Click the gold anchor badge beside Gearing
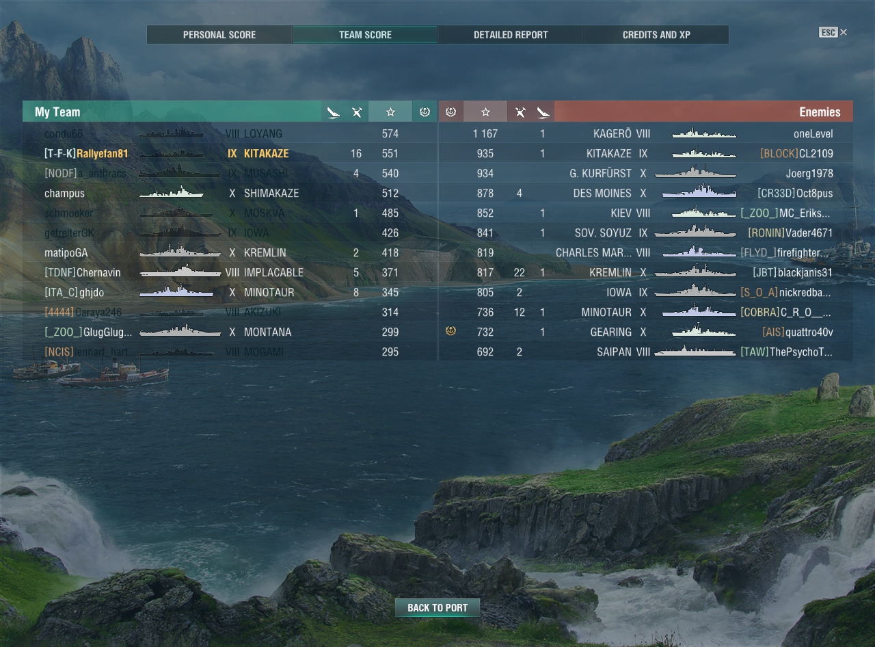Screen dimensions: 875x647 (x=450, y=331)
